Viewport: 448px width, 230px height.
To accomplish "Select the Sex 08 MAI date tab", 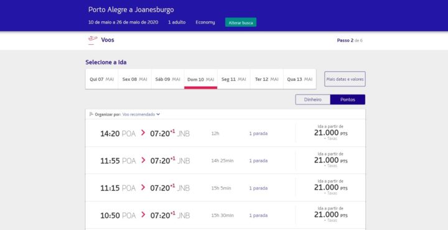I will pos(134,79).
